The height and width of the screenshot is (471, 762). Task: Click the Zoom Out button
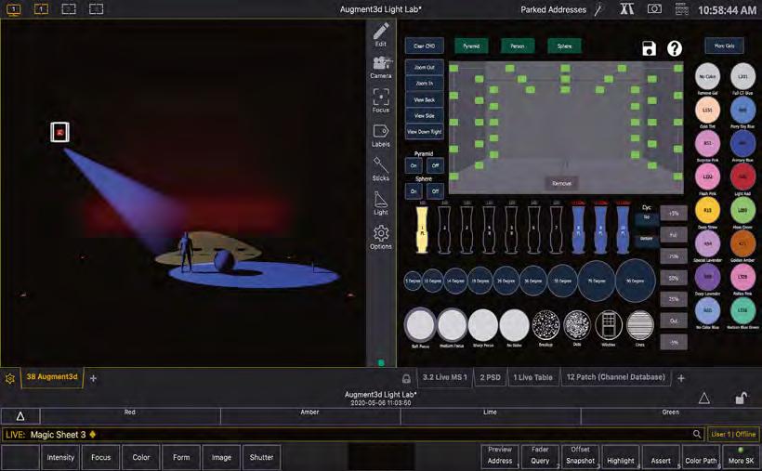(x=425, y=68)
